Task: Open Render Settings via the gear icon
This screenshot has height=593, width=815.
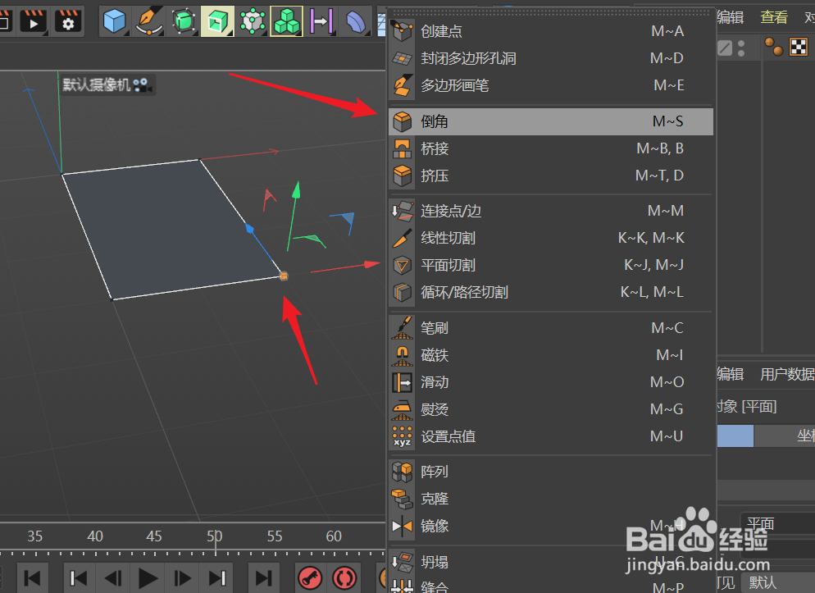Action: (x=67, y=21)
